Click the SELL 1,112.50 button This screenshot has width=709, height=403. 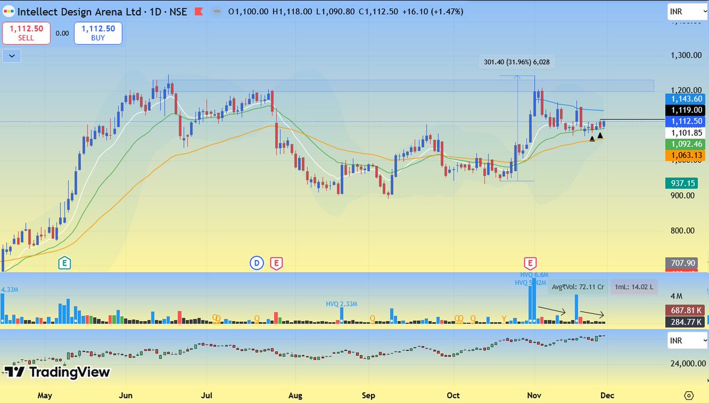(x=27, y=33)
